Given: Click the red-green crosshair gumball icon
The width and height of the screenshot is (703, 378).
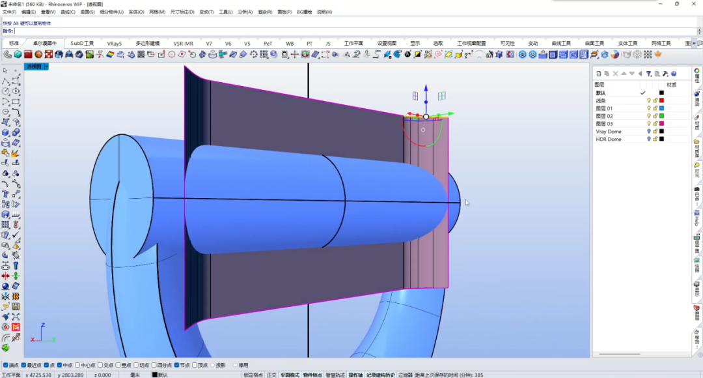Looking at the screenshot, I should point(295,54).
